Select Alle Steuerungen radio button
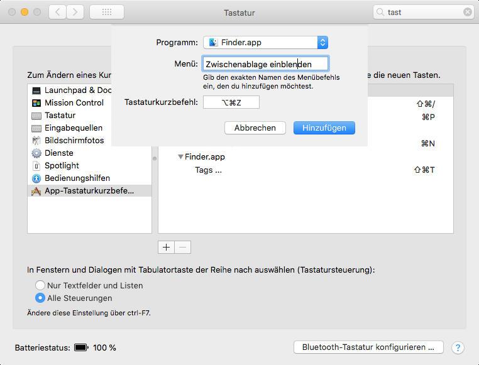The height and width of the screenshot is (365, 479). click(40, 298)
